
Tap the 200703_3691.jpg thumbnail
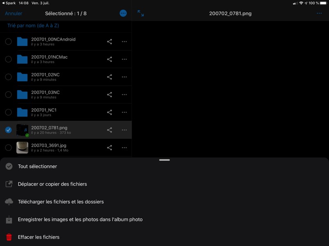tap(22, 148)
